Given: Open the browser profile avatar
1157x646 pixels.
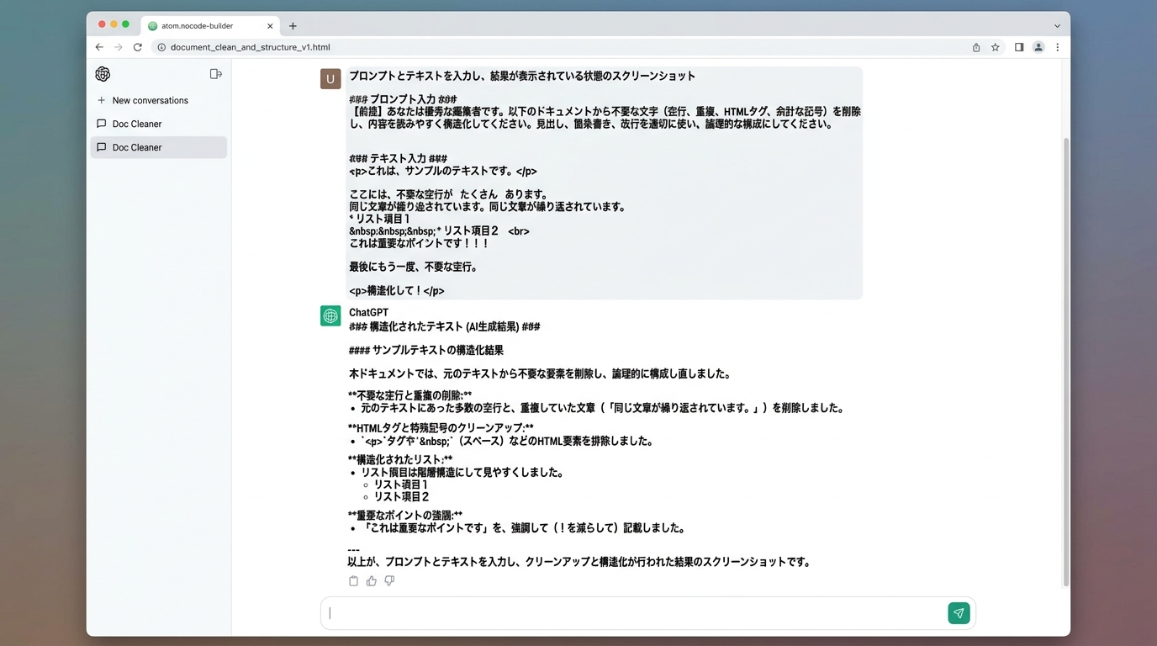Looking at the screenshot, I should point(1038,47).
